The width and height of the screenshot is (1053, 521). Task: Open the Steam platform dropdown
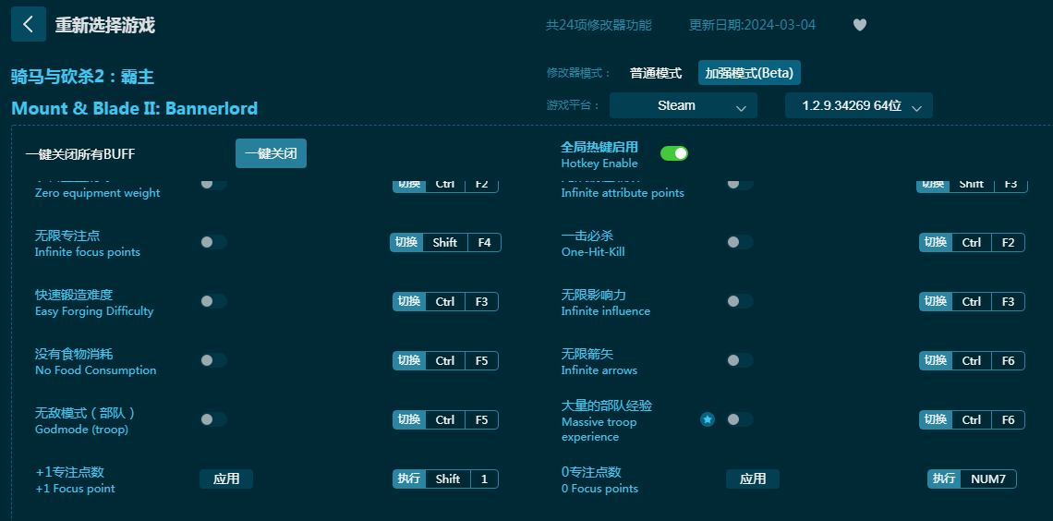click(684, 105)
